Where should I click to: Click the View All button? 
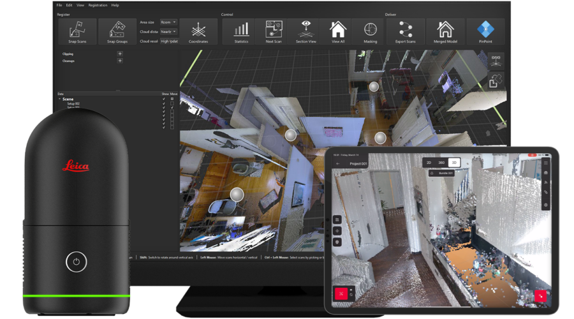338,31
